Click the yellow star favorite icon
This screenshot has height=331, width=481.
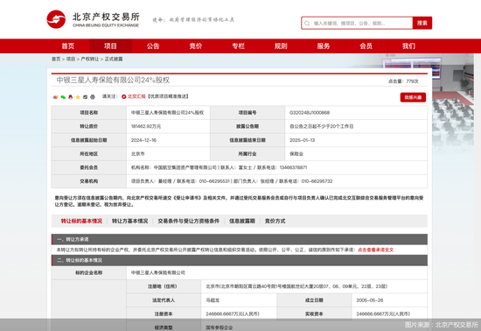coord(78,97)
